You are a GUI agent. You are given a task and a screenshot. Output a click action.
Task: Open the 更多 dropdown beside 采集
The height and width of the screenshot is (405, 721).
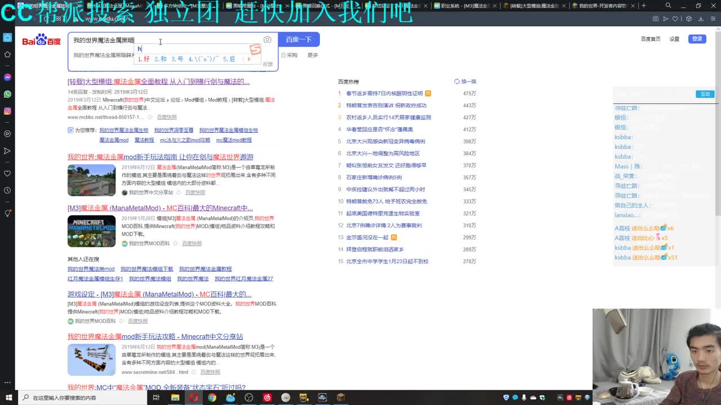click(313, 55)
